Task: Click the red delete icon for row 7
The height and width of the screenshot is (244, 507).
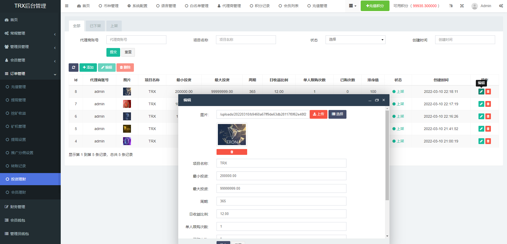Action: click(488, 104)
